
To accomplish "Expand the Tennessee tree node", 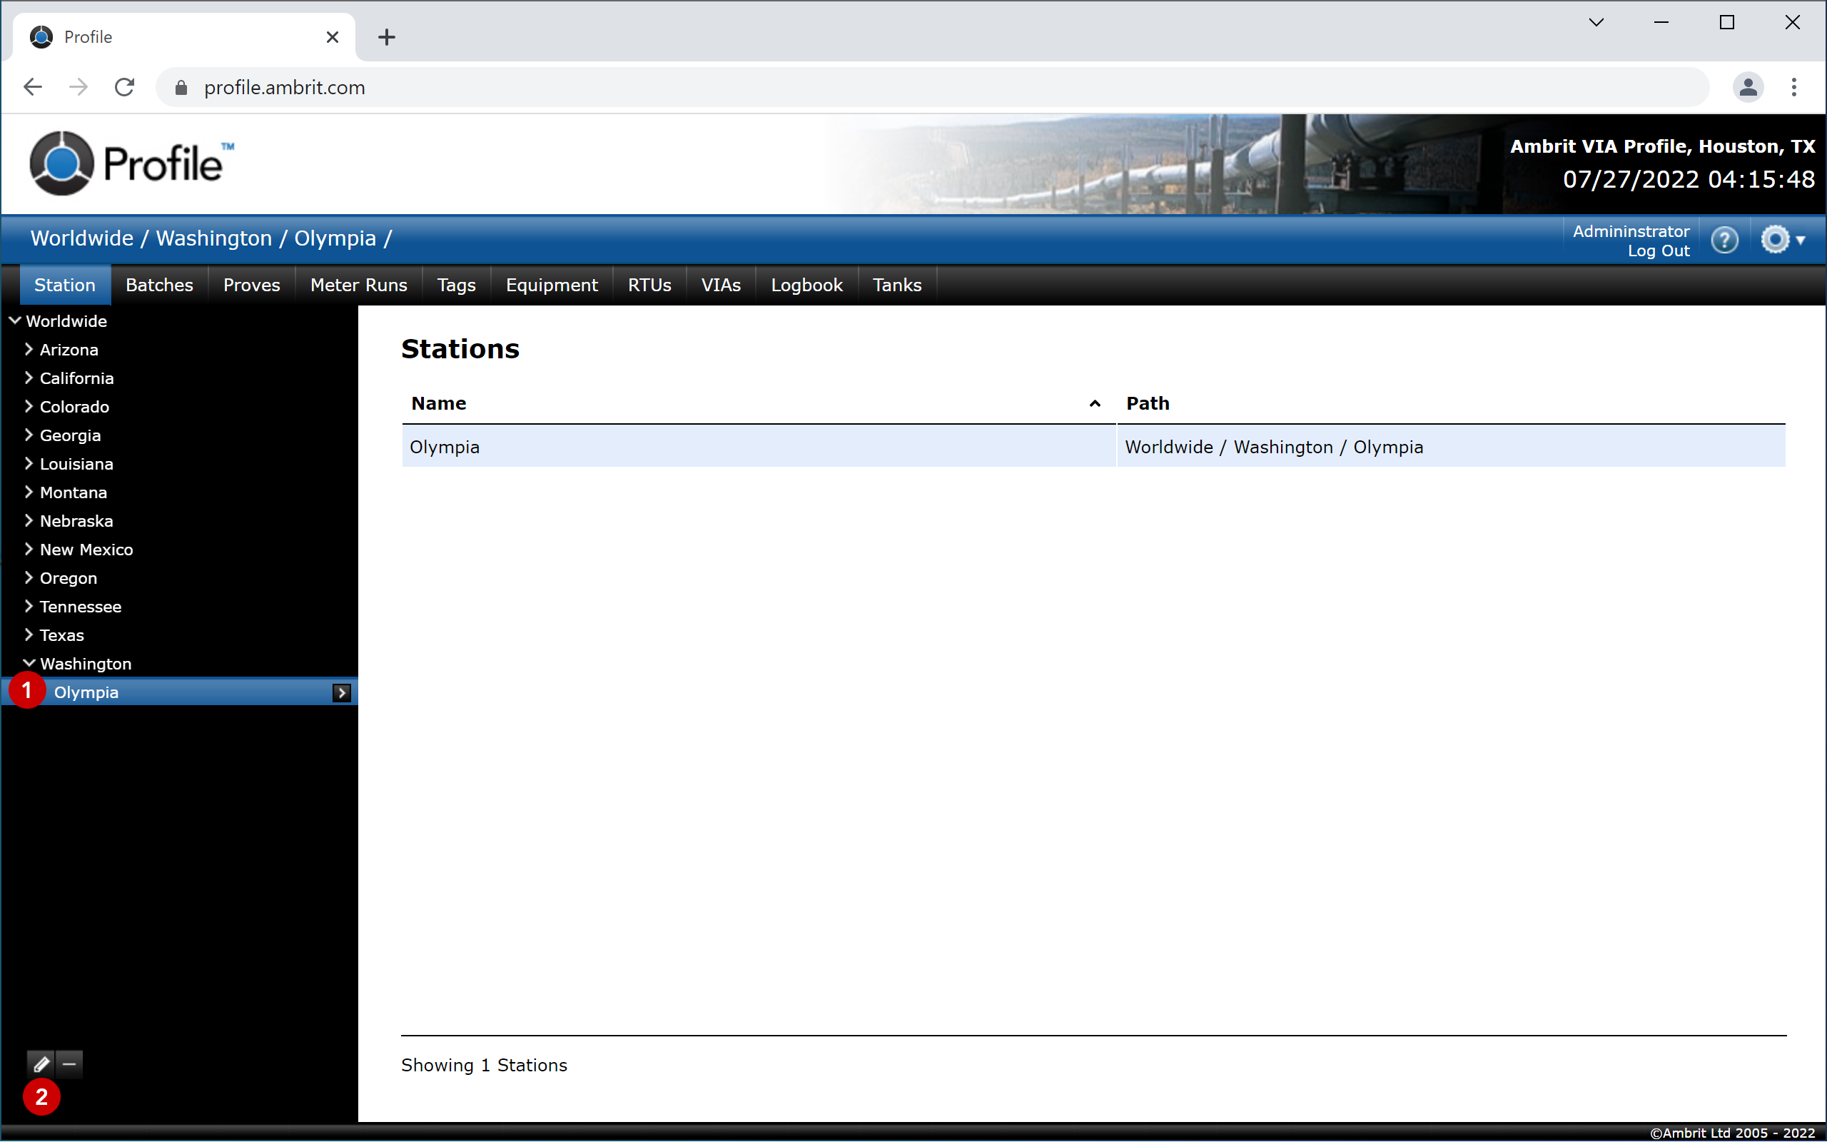I will (x=29, y=607).
